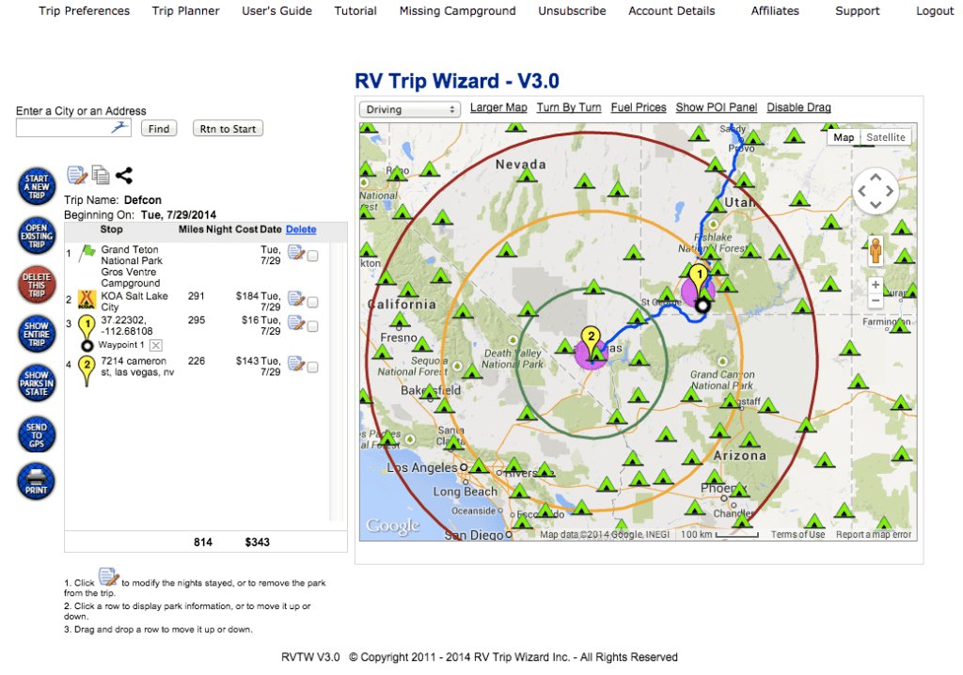Select the Map view button
Image resolution: width=963 pixels, height=675 pixels.
tap(844, 137)
